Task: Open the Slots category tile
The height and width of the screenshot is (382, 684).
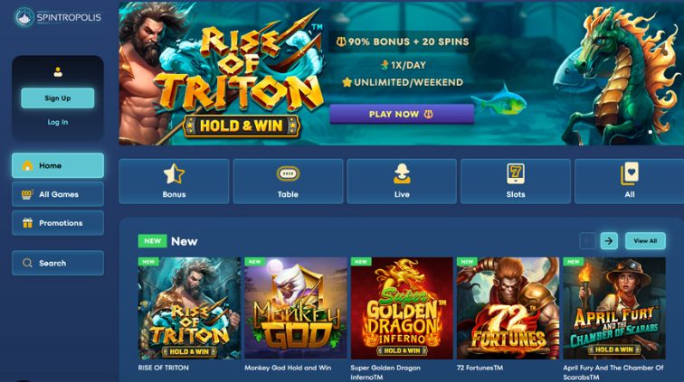Action: [x=516, y=182]
